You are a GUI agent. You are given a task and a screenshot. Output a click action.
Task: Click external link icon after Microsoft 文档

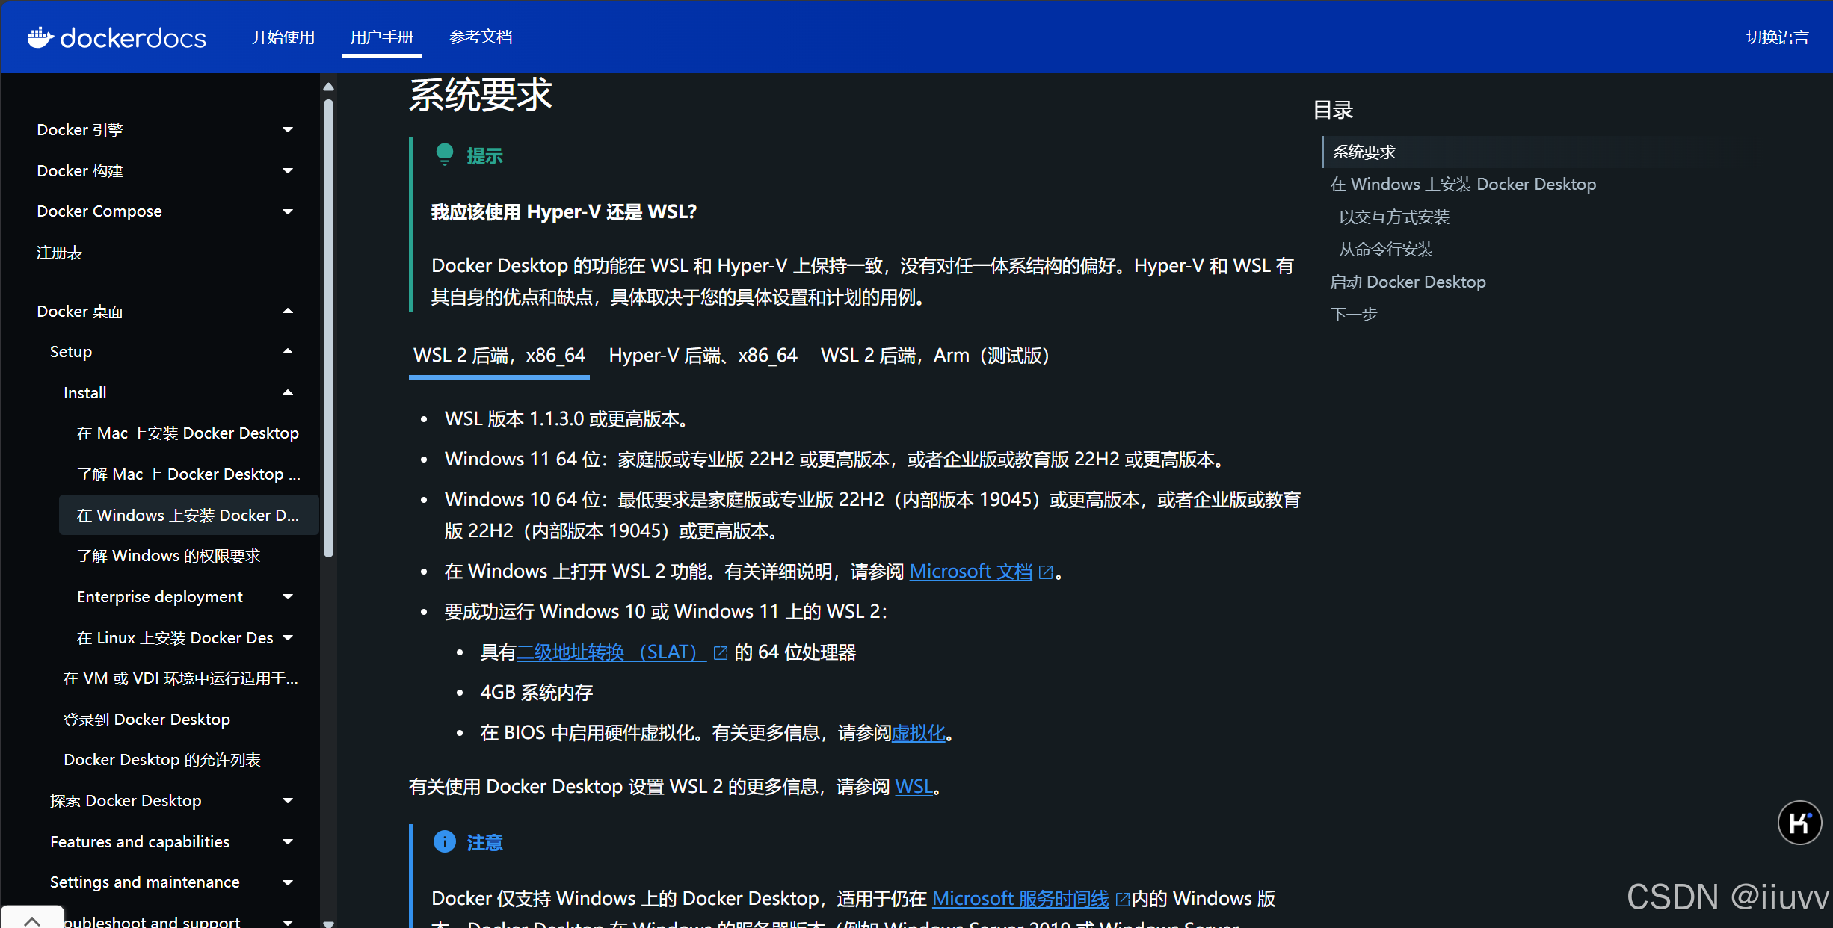click(1047, 572)
